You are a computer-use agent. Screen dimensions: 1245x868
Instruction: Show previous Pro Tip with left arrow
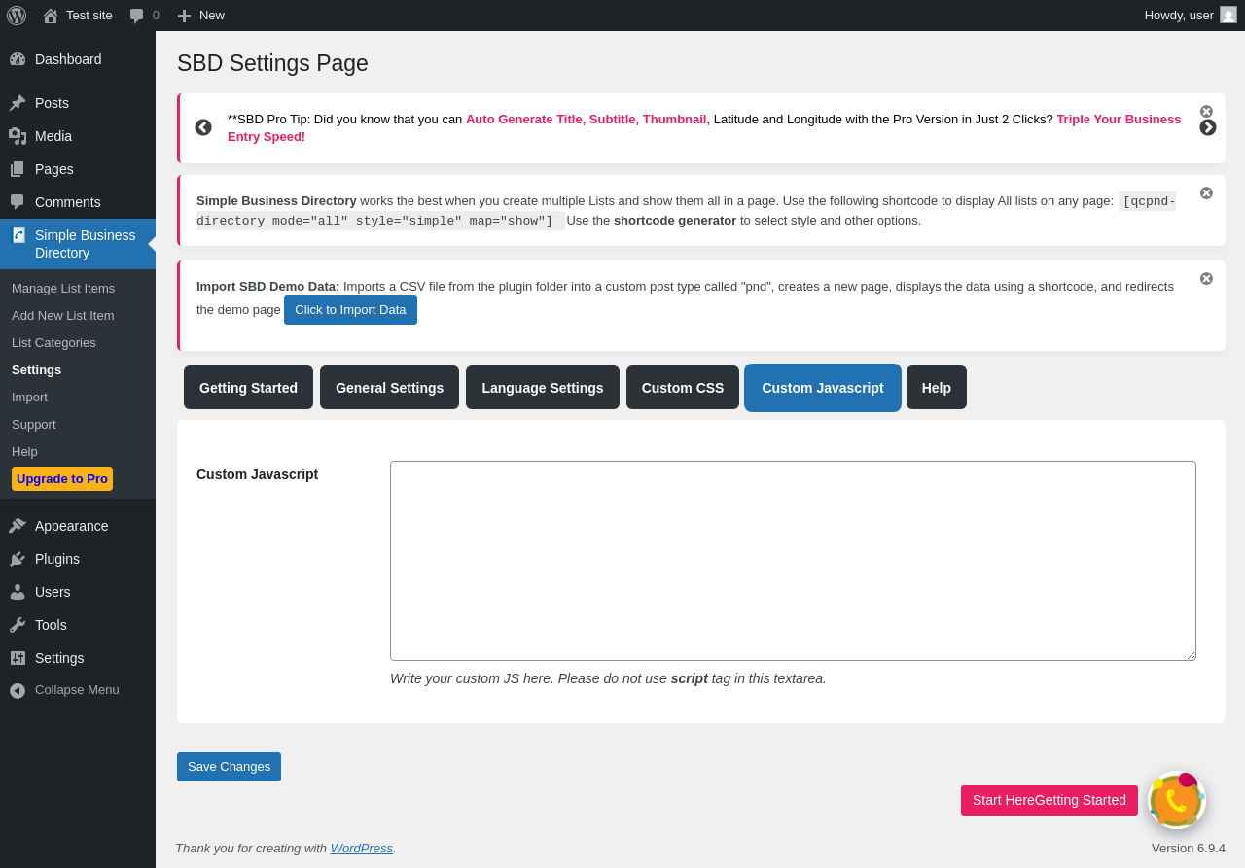coord(203,127)
